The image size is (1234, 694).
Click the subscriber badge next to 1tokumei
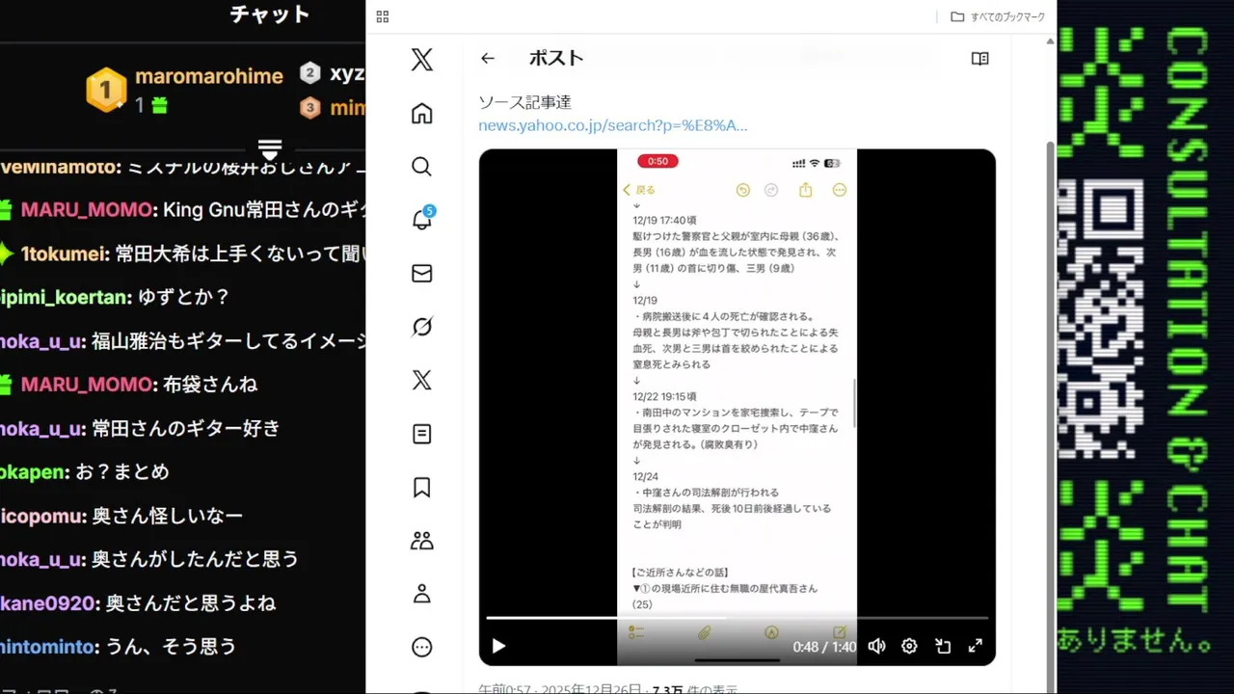(6, 254)
